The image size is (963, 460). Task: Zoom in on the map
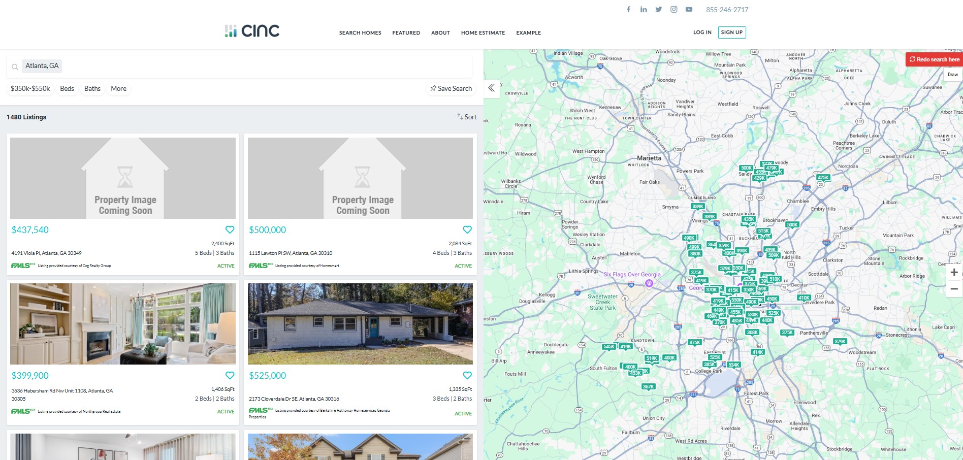click(x=954, y=273)
